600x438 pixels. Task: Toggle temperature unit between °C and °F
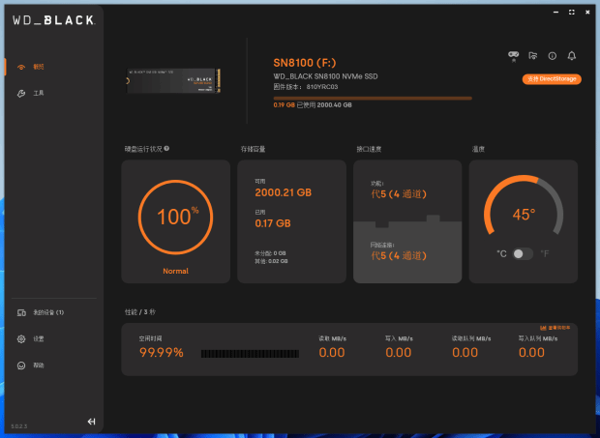pos(523,253)
